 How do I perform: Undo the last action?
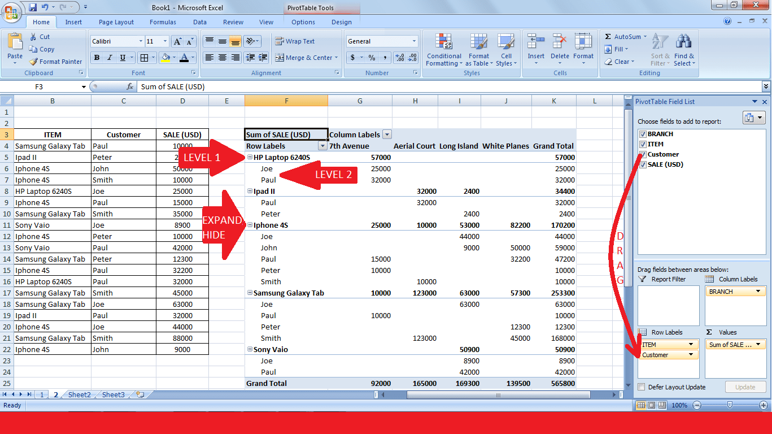point(45,7)
